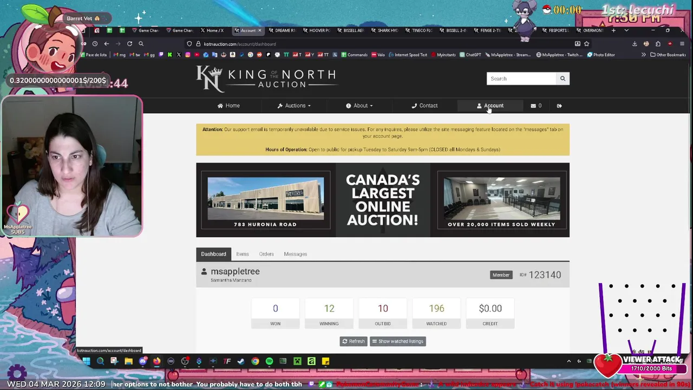
Task: Open the ChatGPT bookmark
Action: click(x=470, y=55)
